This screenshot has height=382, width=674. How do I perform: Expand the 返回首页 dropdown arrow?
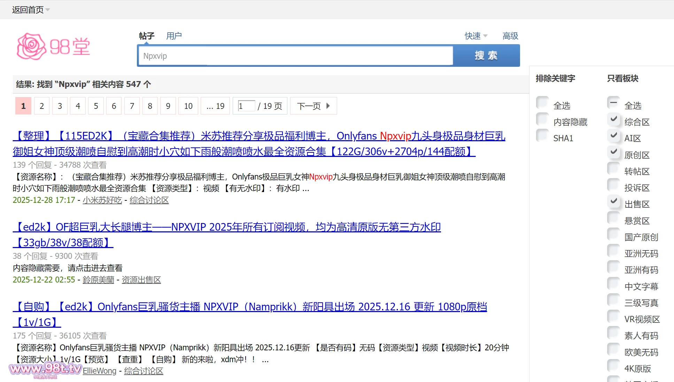(x=48, y=10)
